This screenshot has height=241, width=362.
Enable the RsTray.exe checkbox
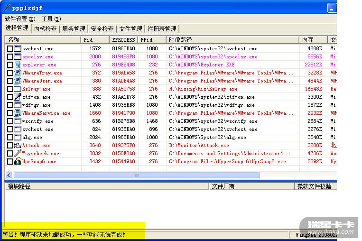tap(10, 89)
